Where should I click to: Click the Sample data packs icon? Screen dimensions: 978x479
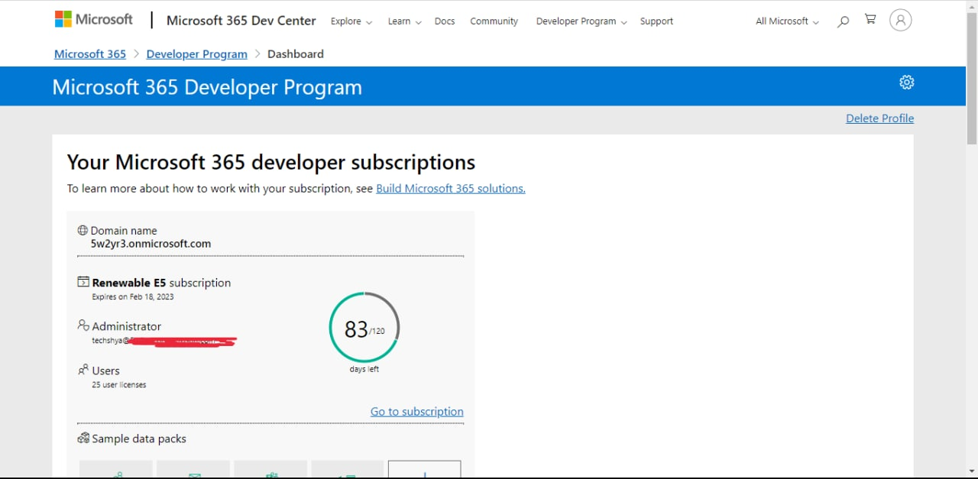click(83, 439)
